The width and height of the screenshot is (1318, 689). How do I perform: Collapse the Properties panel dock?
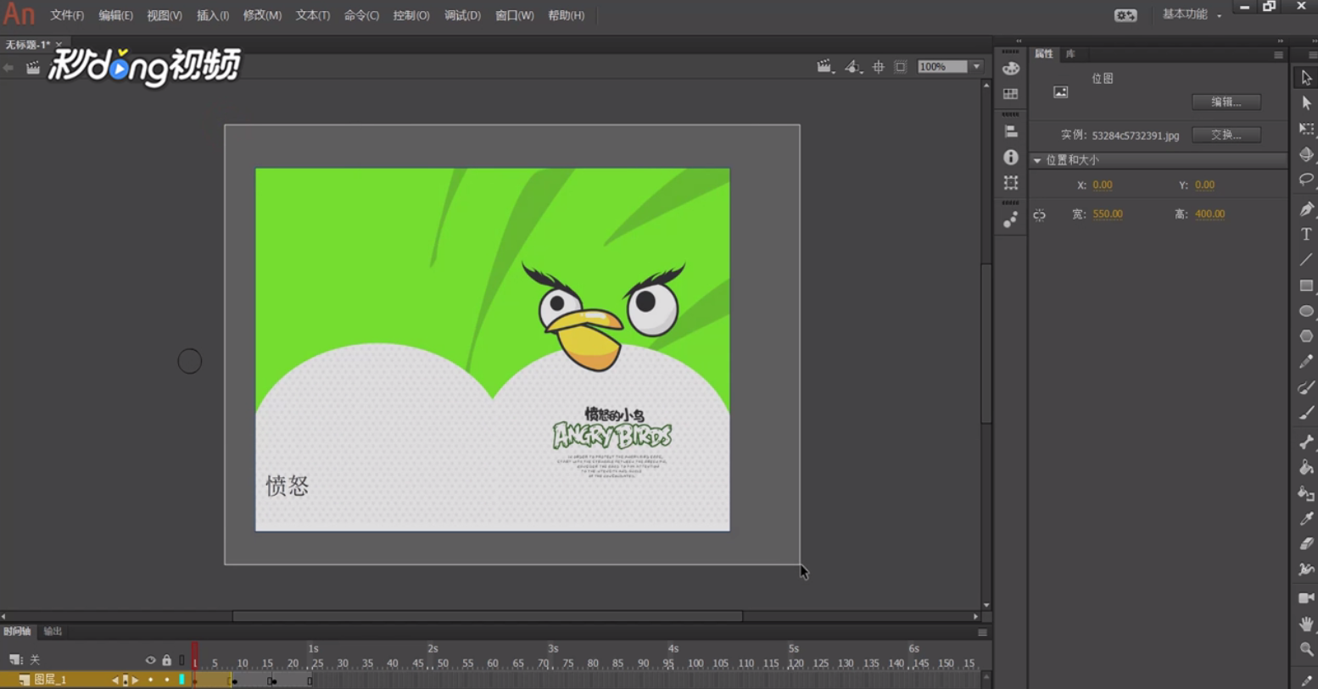1280,41
